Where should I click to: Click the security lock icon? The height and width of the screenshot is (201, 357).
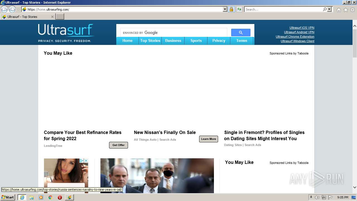click(231, 9)
